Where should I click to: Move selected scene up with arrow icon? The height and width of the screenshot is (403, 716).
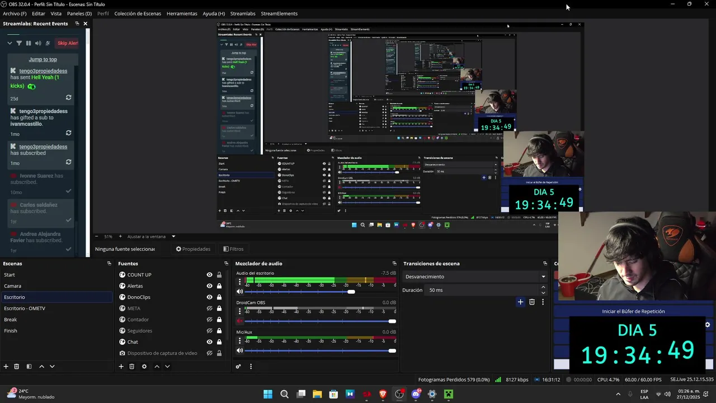(41, 367)
